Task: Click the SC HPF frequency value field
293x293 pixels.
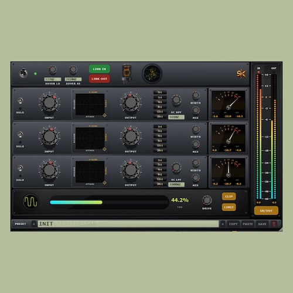Action: (x=176, y=117)
